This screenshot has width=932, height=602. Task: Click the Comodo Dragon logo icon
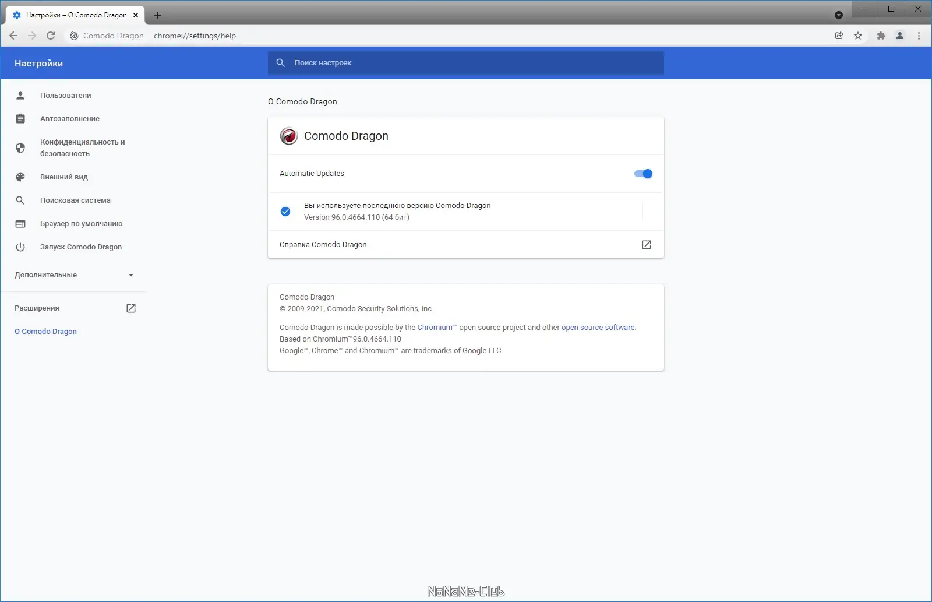[289, 136]
